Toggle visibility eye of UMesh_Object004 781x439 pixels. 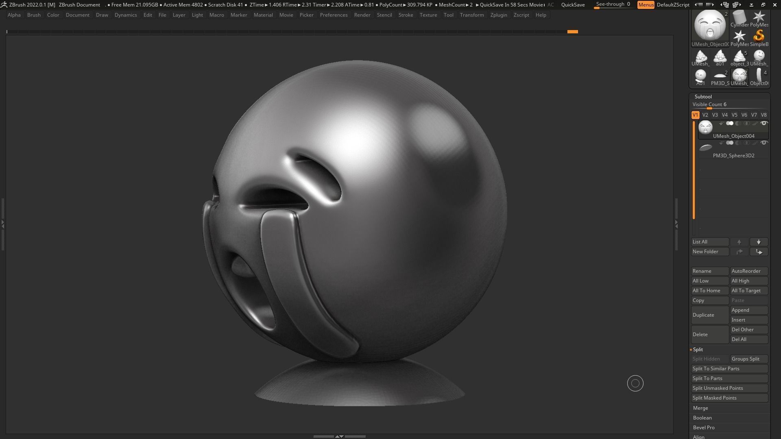pos(764,123)
